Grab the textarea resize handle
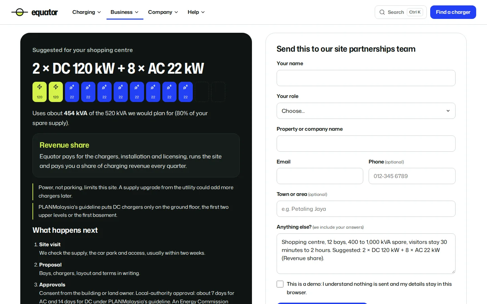This screenshot has width=487, height=304. (453, 272)
